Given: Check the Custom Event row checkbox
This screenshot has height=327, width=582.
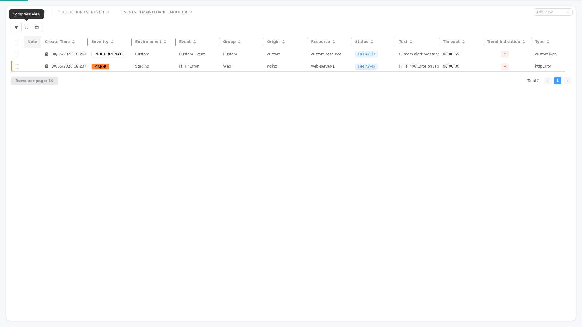Looking at the screenshot, I should pos(17,54).
